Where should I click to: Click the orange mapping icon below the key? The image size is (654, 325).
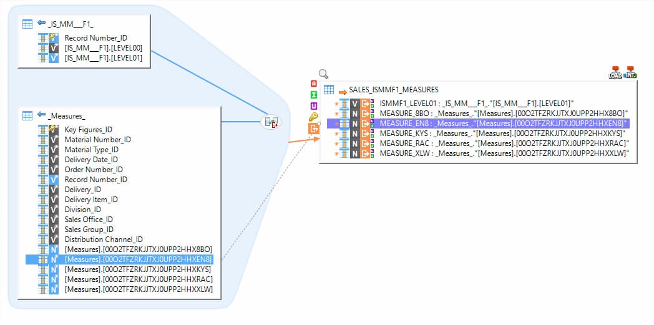(314, 129)
